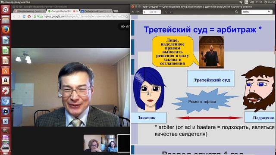The width and height of the screenshot is (276, 155).
Task: Click the Chromium address bar URL
Action: [78, 16]
